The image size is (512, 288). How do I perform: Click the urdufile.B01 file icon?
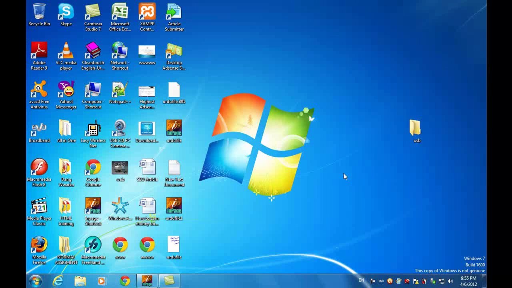tap(174, 93)
